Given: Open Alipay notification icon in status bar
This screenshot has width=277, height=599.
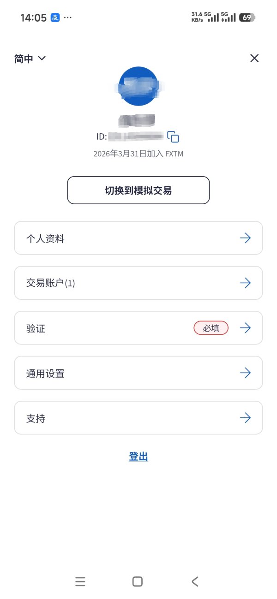Looking at the screenshot, I should [55, 18].
